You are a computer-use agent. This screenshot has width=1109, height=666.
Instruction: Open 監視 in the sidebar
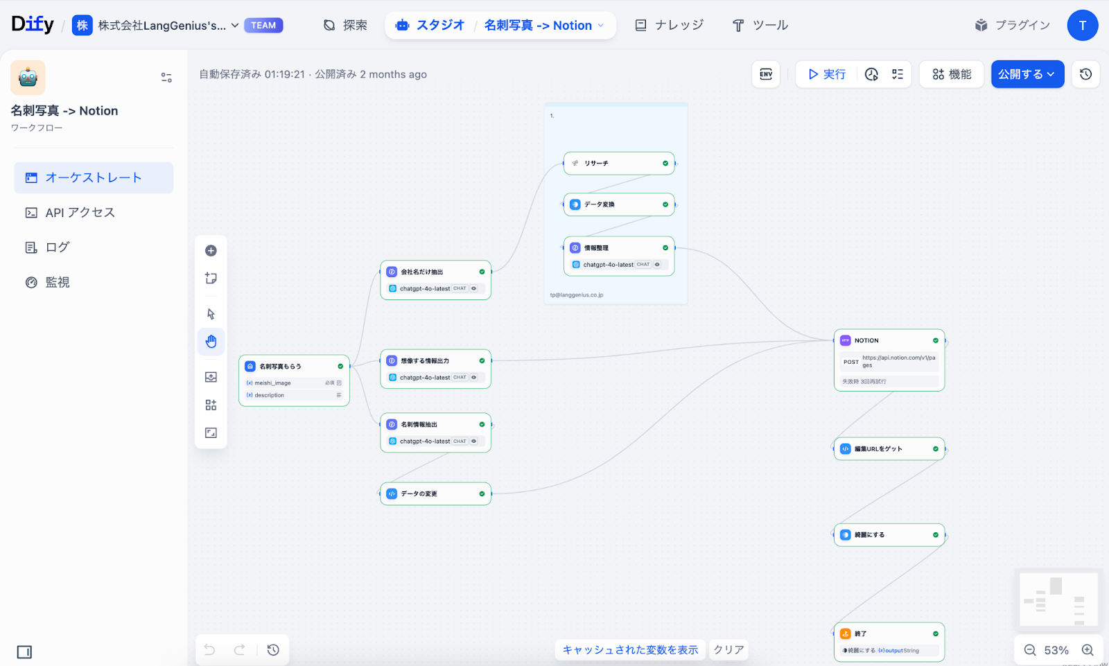pyautogui.click(x=94, y=282)
